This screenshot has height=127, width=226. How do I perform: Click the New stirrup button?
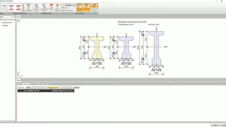click(28, 87)
